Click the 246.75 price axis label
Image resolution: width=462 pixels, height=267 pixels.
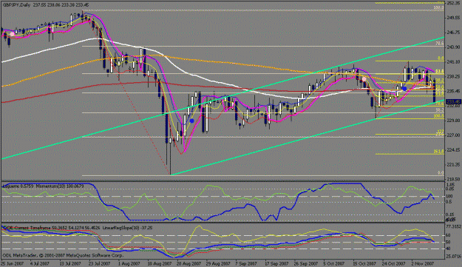[454, 32]
